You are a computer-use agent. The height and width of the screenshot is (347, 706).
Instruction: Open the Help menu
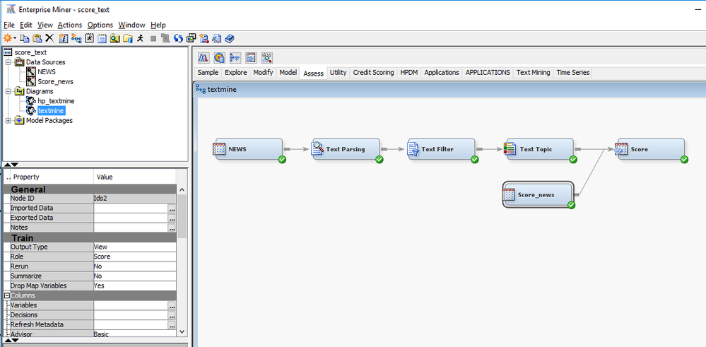[158, 25]
